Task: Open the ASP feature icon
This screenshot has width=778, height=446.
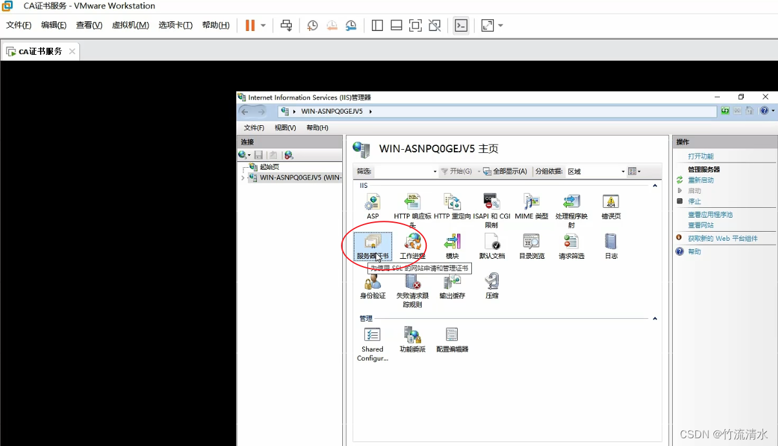Action: tap(373, 202)
